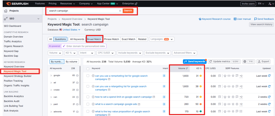This screenshot has width=275, height=116.
Task: Click Send keywords button
Action: 195,61
